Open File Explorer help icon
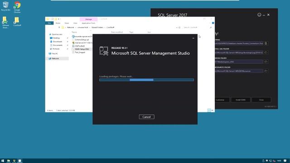This screenshot has height=163, width=290. point(213,23)
